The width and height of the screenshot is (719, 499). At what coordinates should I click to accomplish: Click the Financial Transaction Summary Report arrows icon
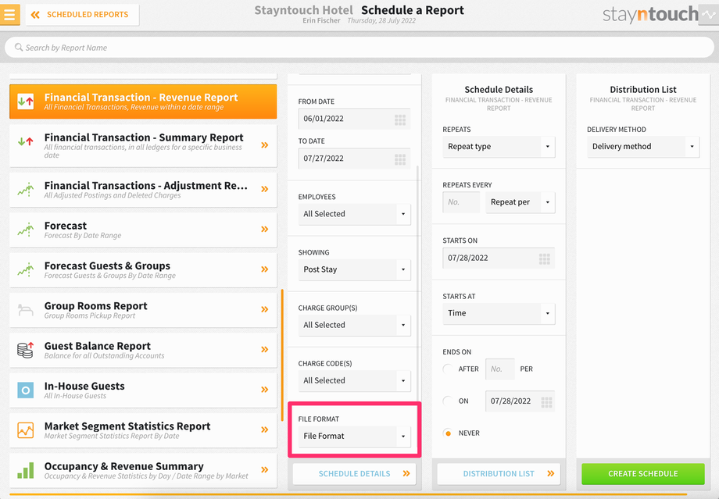tap(26, 141)
